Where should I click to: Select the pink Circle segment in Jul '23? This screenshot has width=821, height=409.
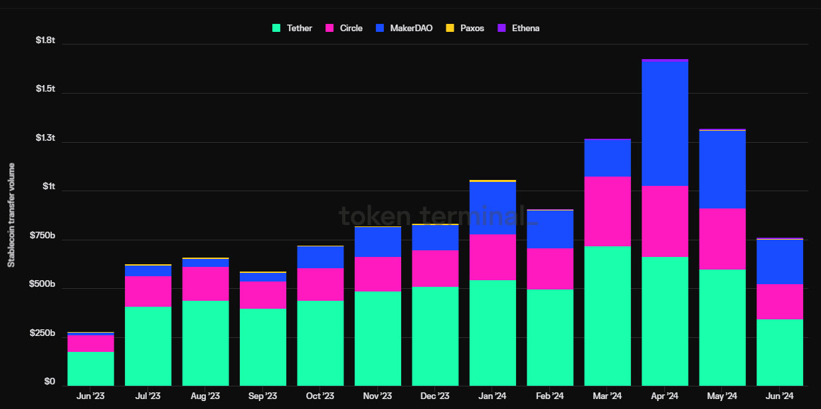click(x=148, y=291)
